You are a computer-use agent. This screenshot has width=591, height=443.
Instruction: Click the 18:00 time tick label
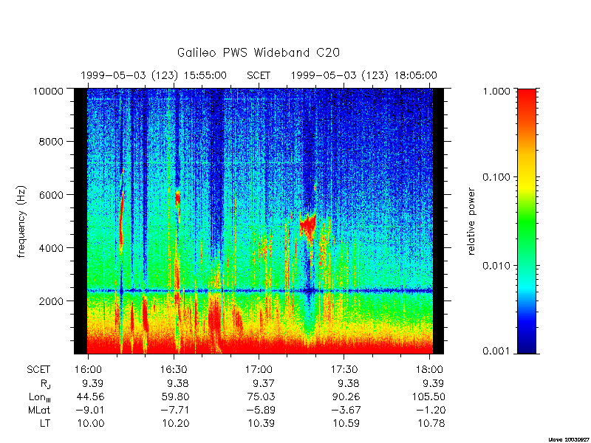point(431,370)
